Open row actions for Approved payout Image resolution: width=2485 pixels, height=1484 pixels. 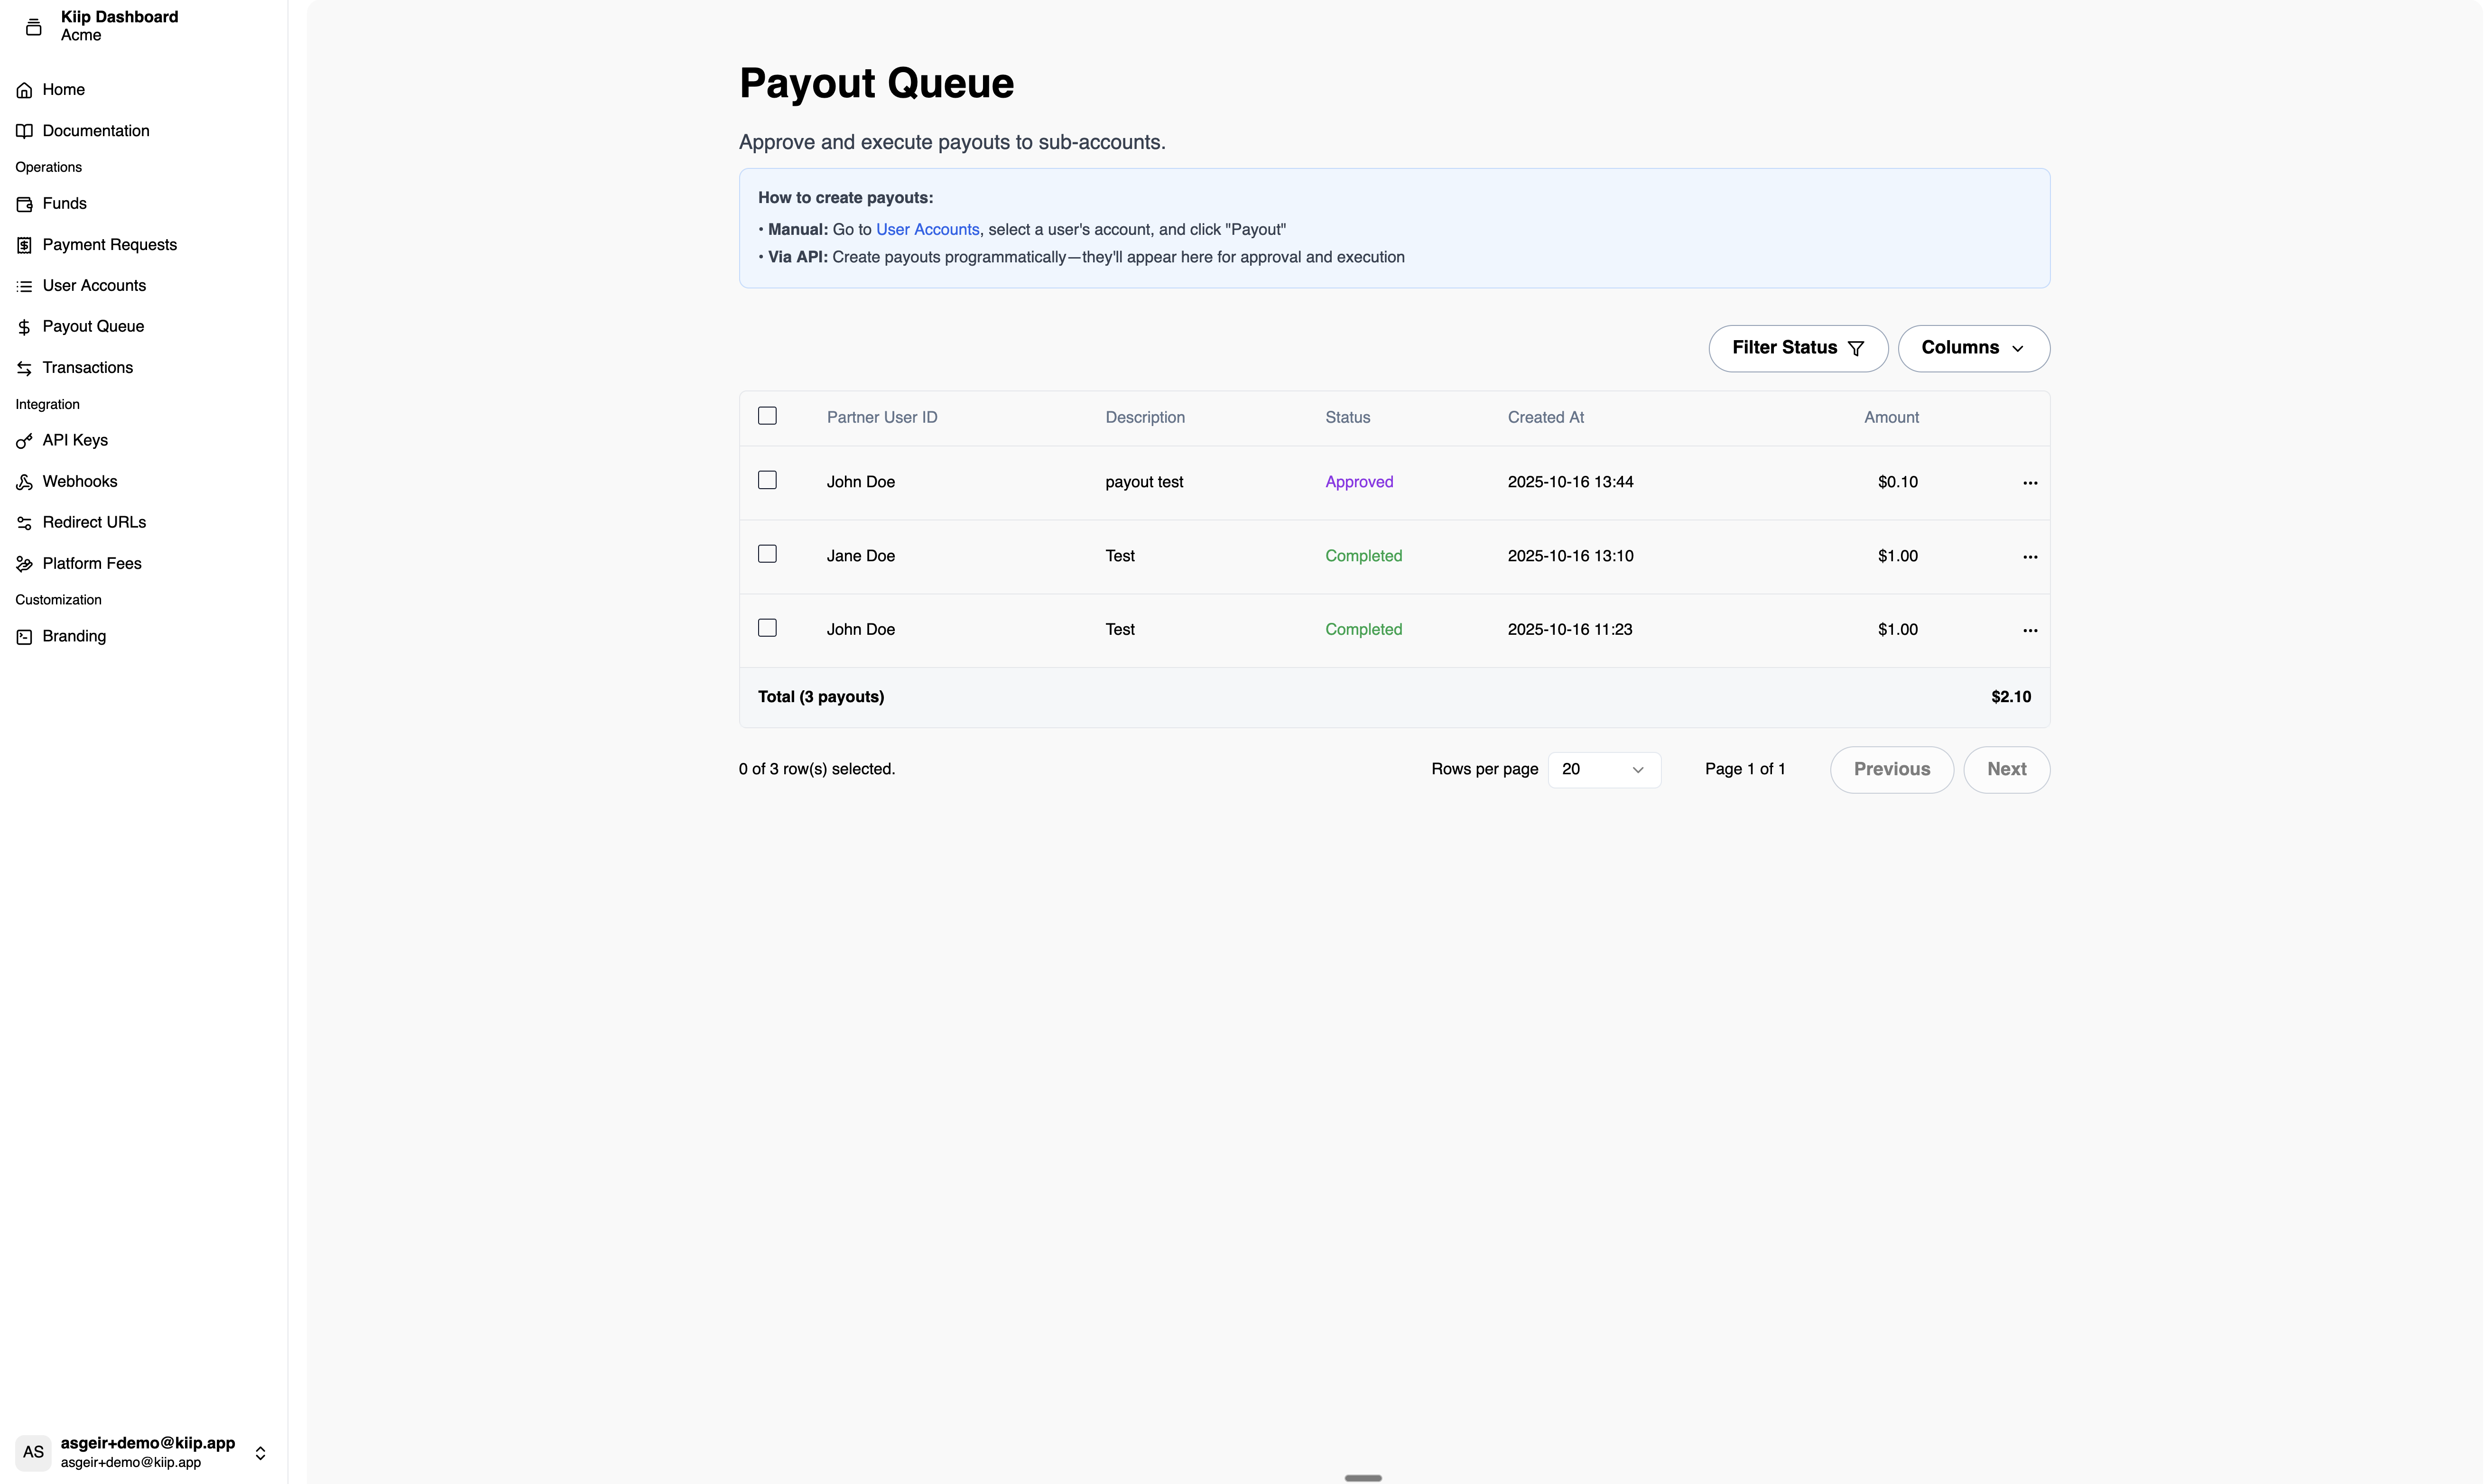click(x=2029, y=483)
